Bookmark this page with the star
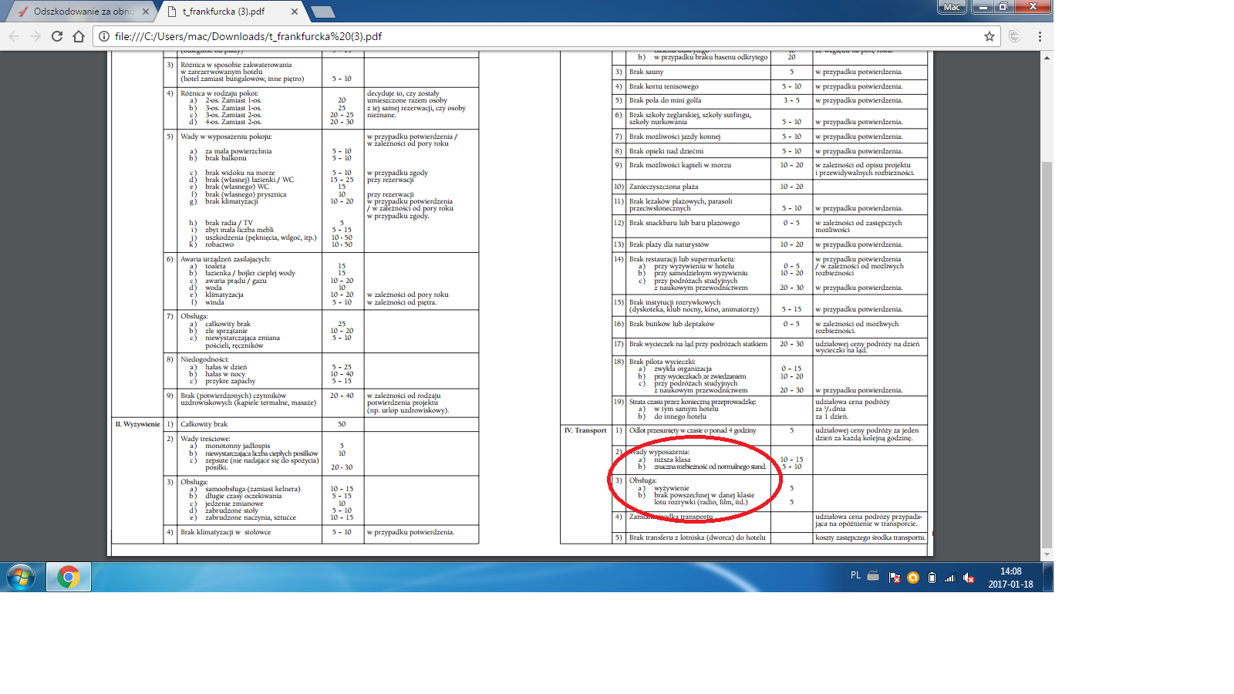This screenshot has width=1234, height=694. click(990, 36)
